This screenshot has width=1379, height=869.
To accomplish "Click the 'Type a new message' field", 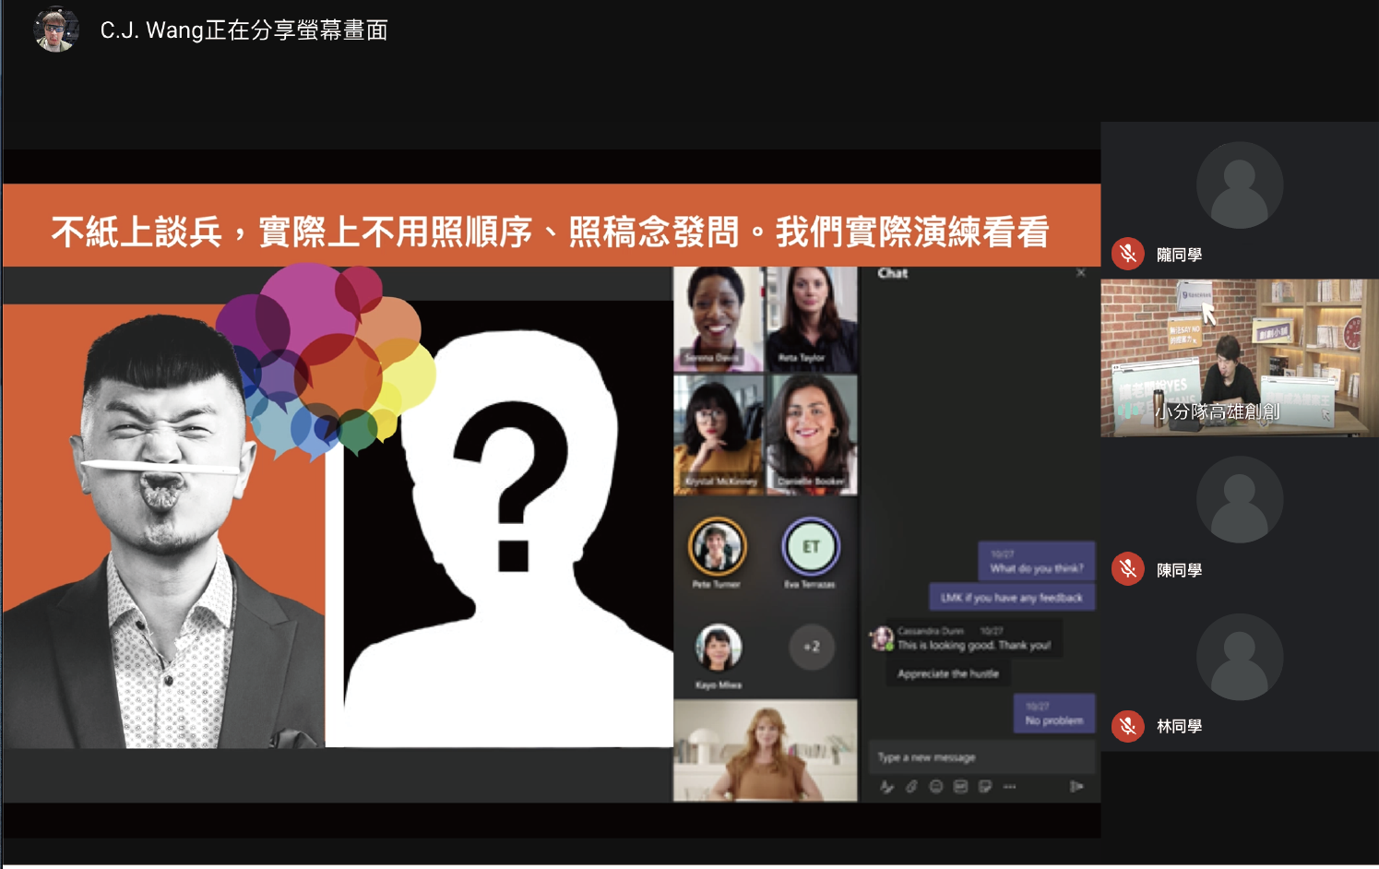I will coord(980,757).
